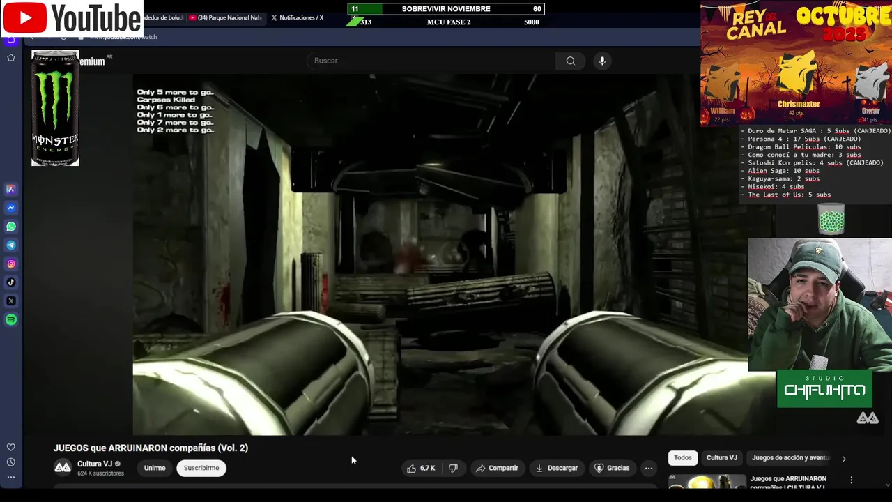Image resolution: width=892 pixels, height=502 pixels.
Task: Switch to Notificaciones / X browser tab
Action: [296, 17]
